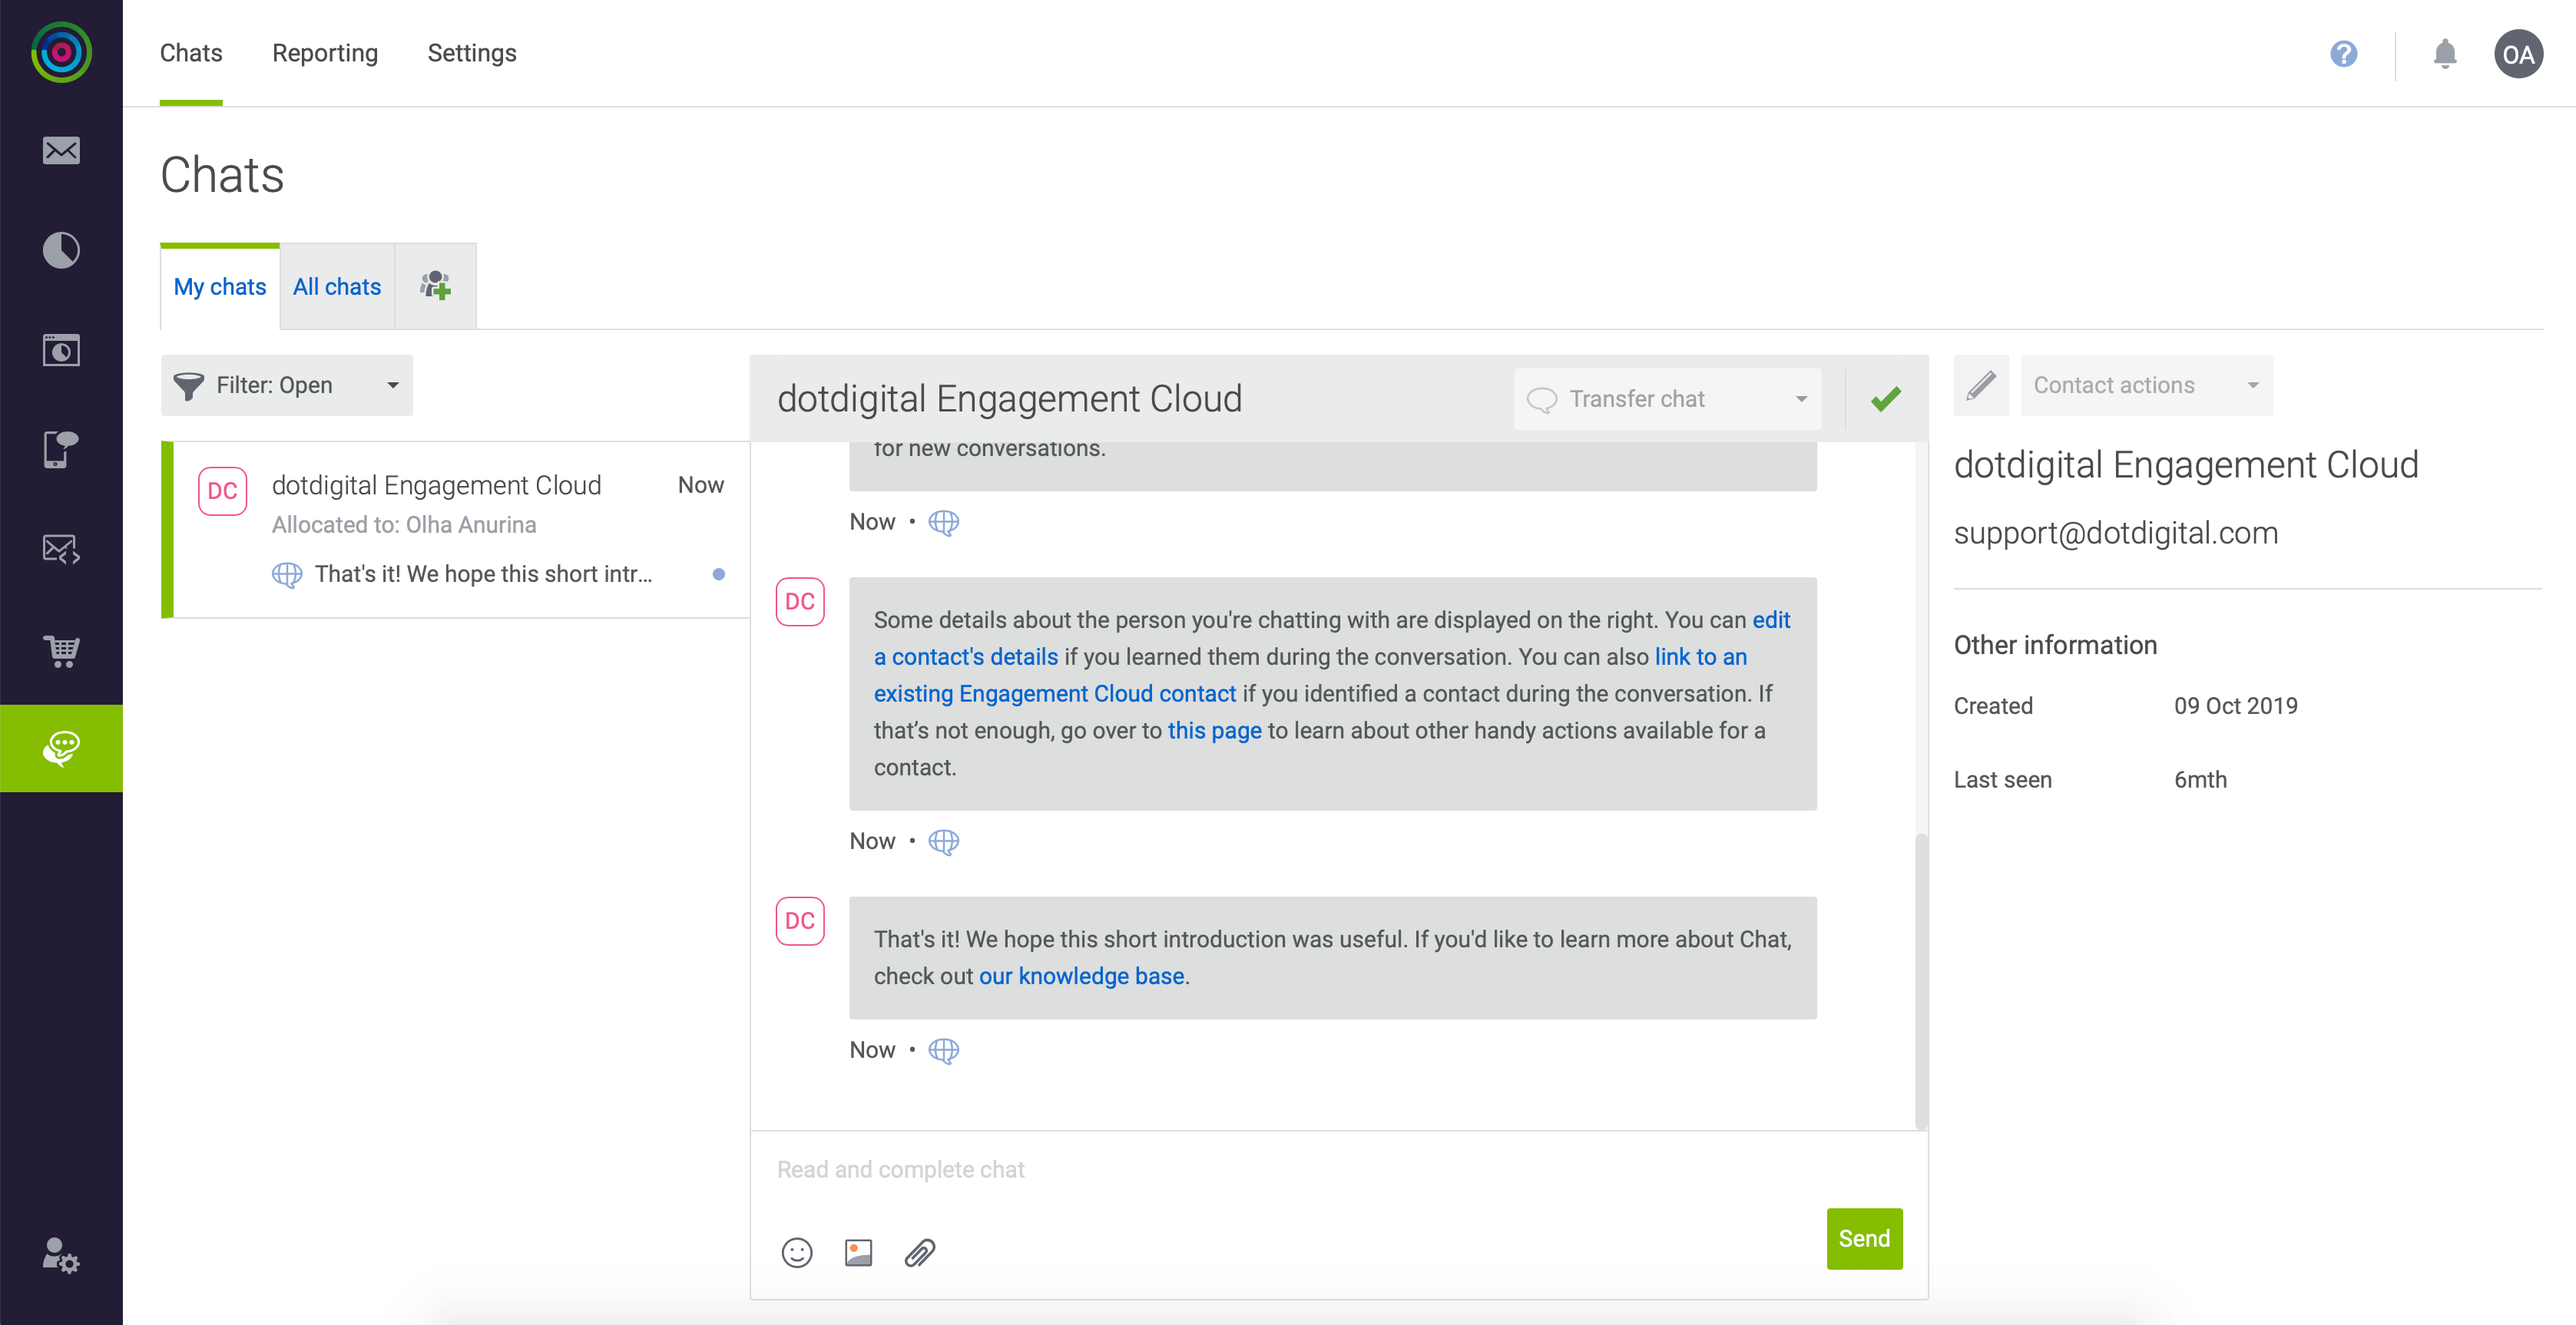
Task: Click globe icon under the "That's it!" message
Action: click(943, 1050)
